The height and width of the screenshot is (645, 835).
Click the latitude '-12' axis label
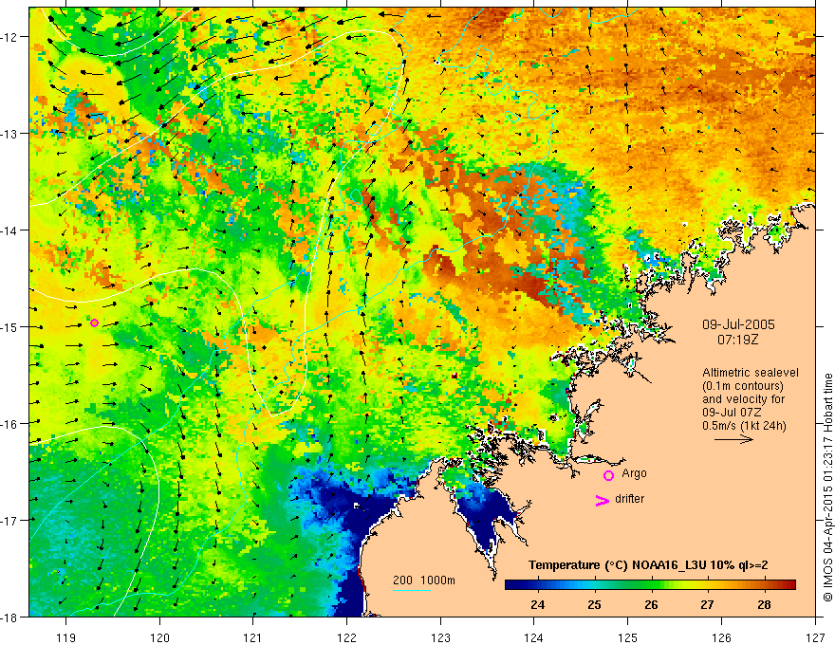[x=9, y=37]
